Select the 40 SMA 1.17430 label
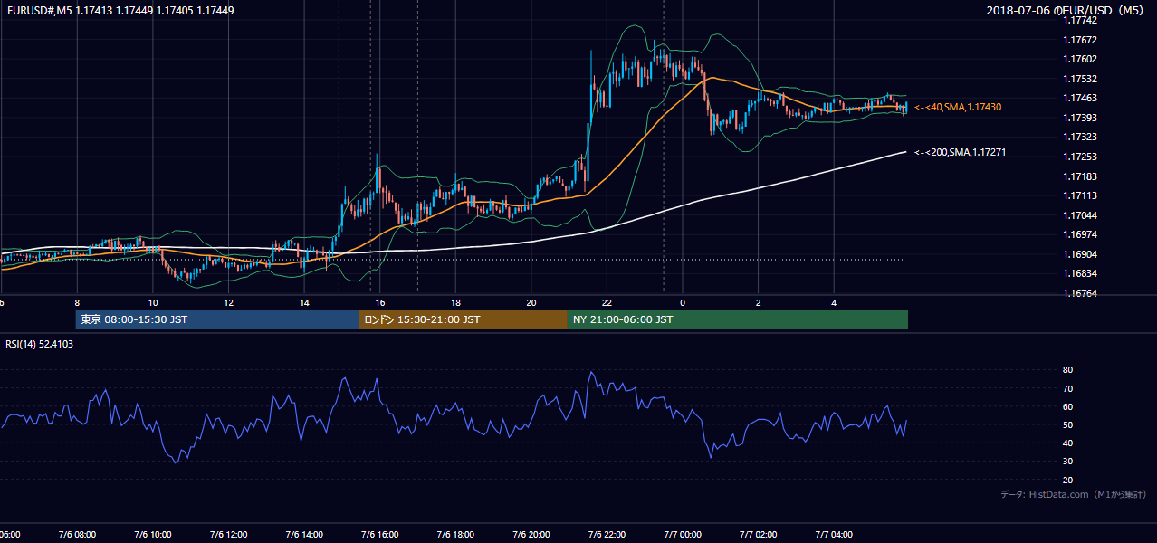Viewport: 1157px width, 543px height. tap(958, 107)
